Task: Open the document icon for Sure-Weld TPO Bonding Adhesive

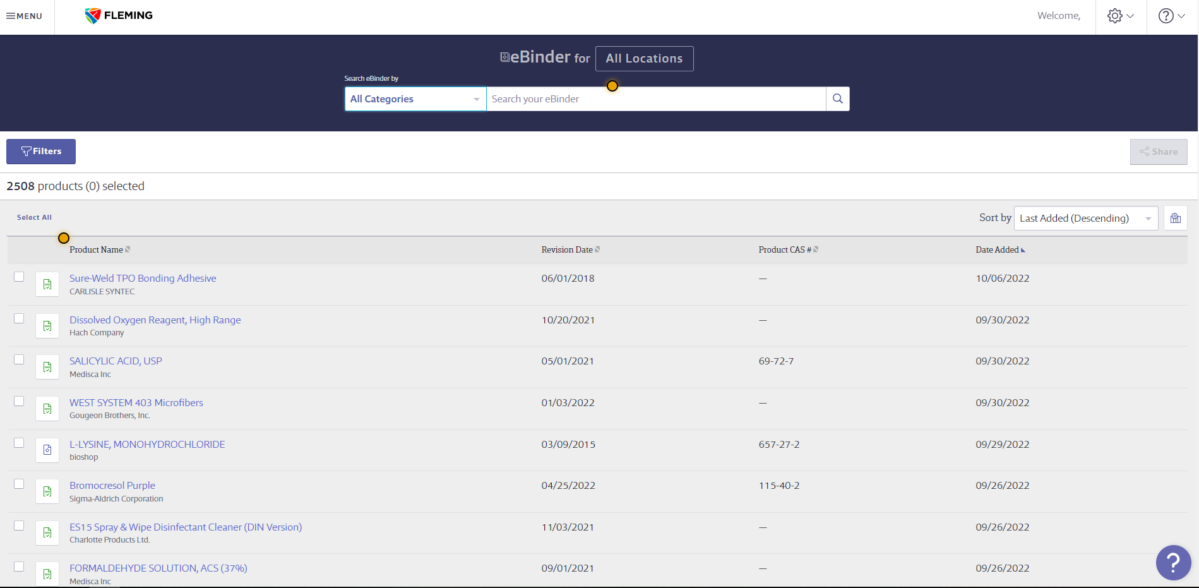Action: click(47, 284)
